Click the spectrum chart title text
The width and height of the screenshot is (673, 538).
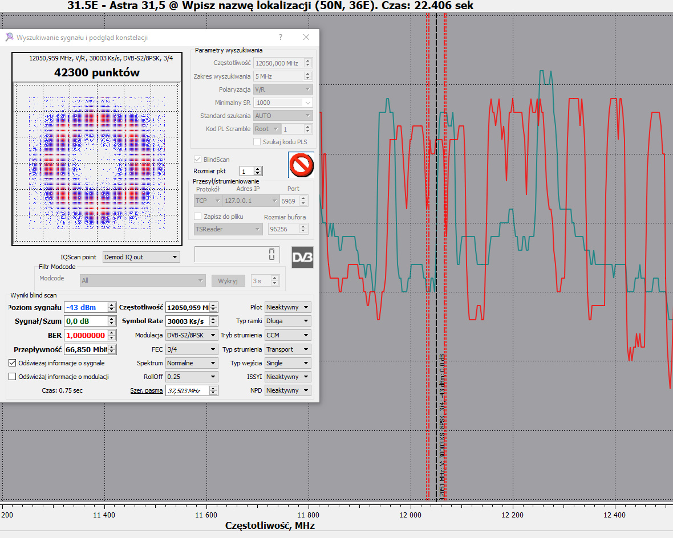[x=270, y=6]
